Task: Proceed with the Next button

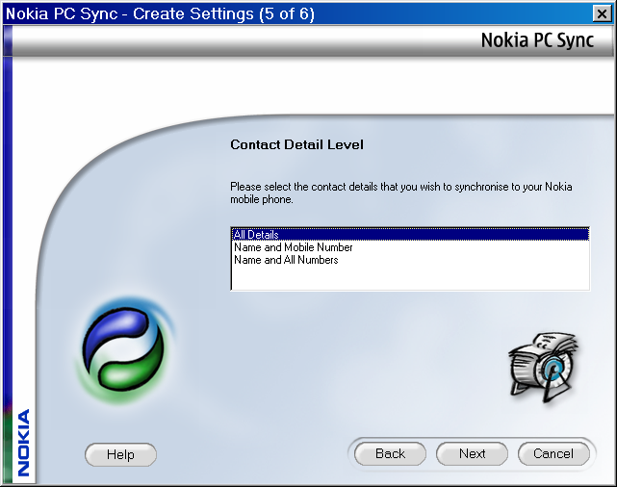Action: 472,453
